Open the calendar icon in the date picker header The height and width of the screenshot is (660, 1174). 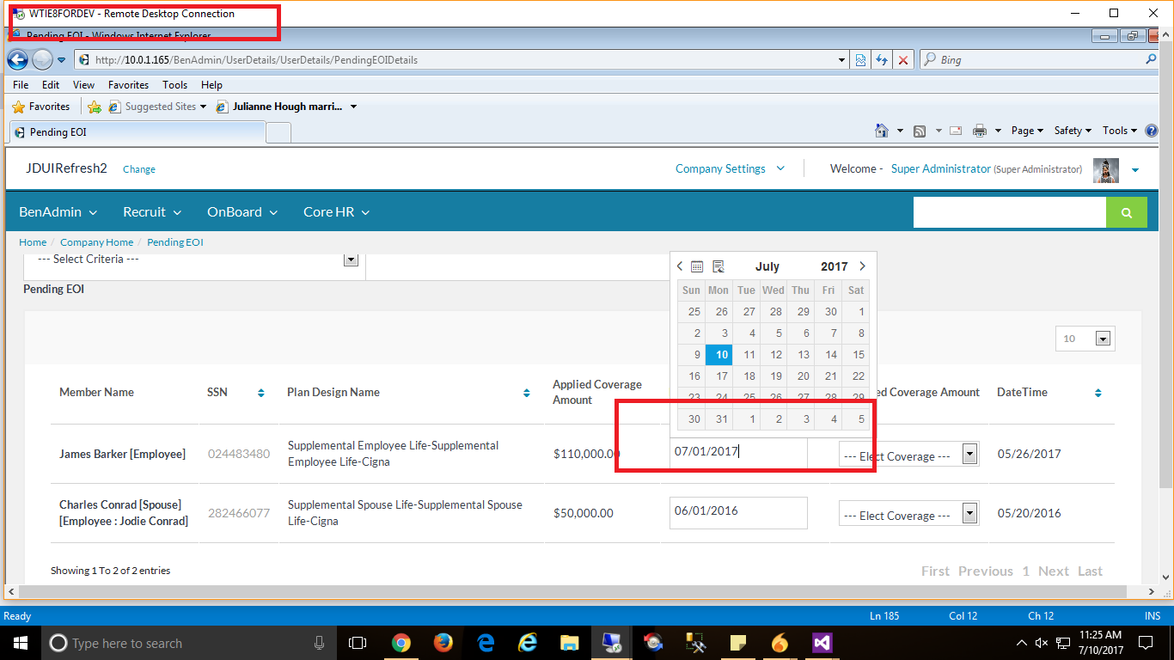[699, 266]
